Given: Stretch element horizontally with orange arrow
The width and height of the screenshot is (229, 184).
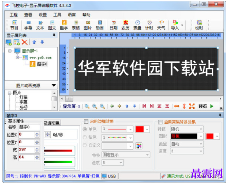Looking at the screenshot, I should 177,106.
